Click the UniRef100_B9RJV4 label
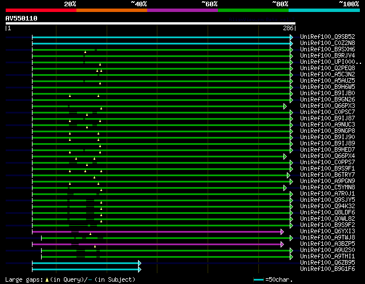Image resolution: width=365 pixels, height=284 pixels. tap(327, 56)
